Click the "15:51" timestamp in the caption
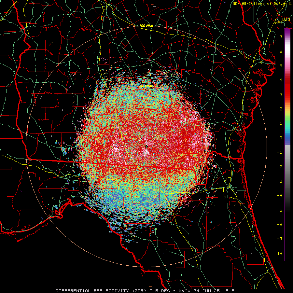Screen dimensions: 293x293 point(230,291)
